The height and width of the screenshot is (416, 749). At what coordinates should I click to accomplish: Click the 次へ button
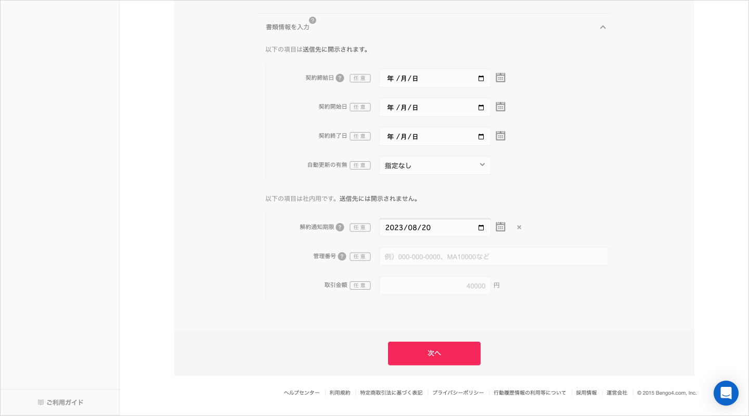(x=434, y=354)
